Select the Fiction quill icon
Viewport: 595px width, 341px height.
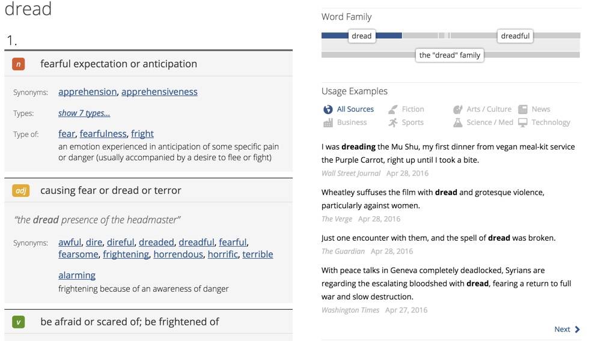coord(392,109)
